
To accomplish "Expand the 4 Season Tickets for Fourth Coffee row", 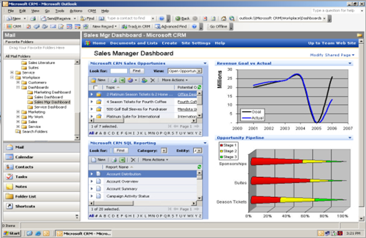I will click(92, 102).
